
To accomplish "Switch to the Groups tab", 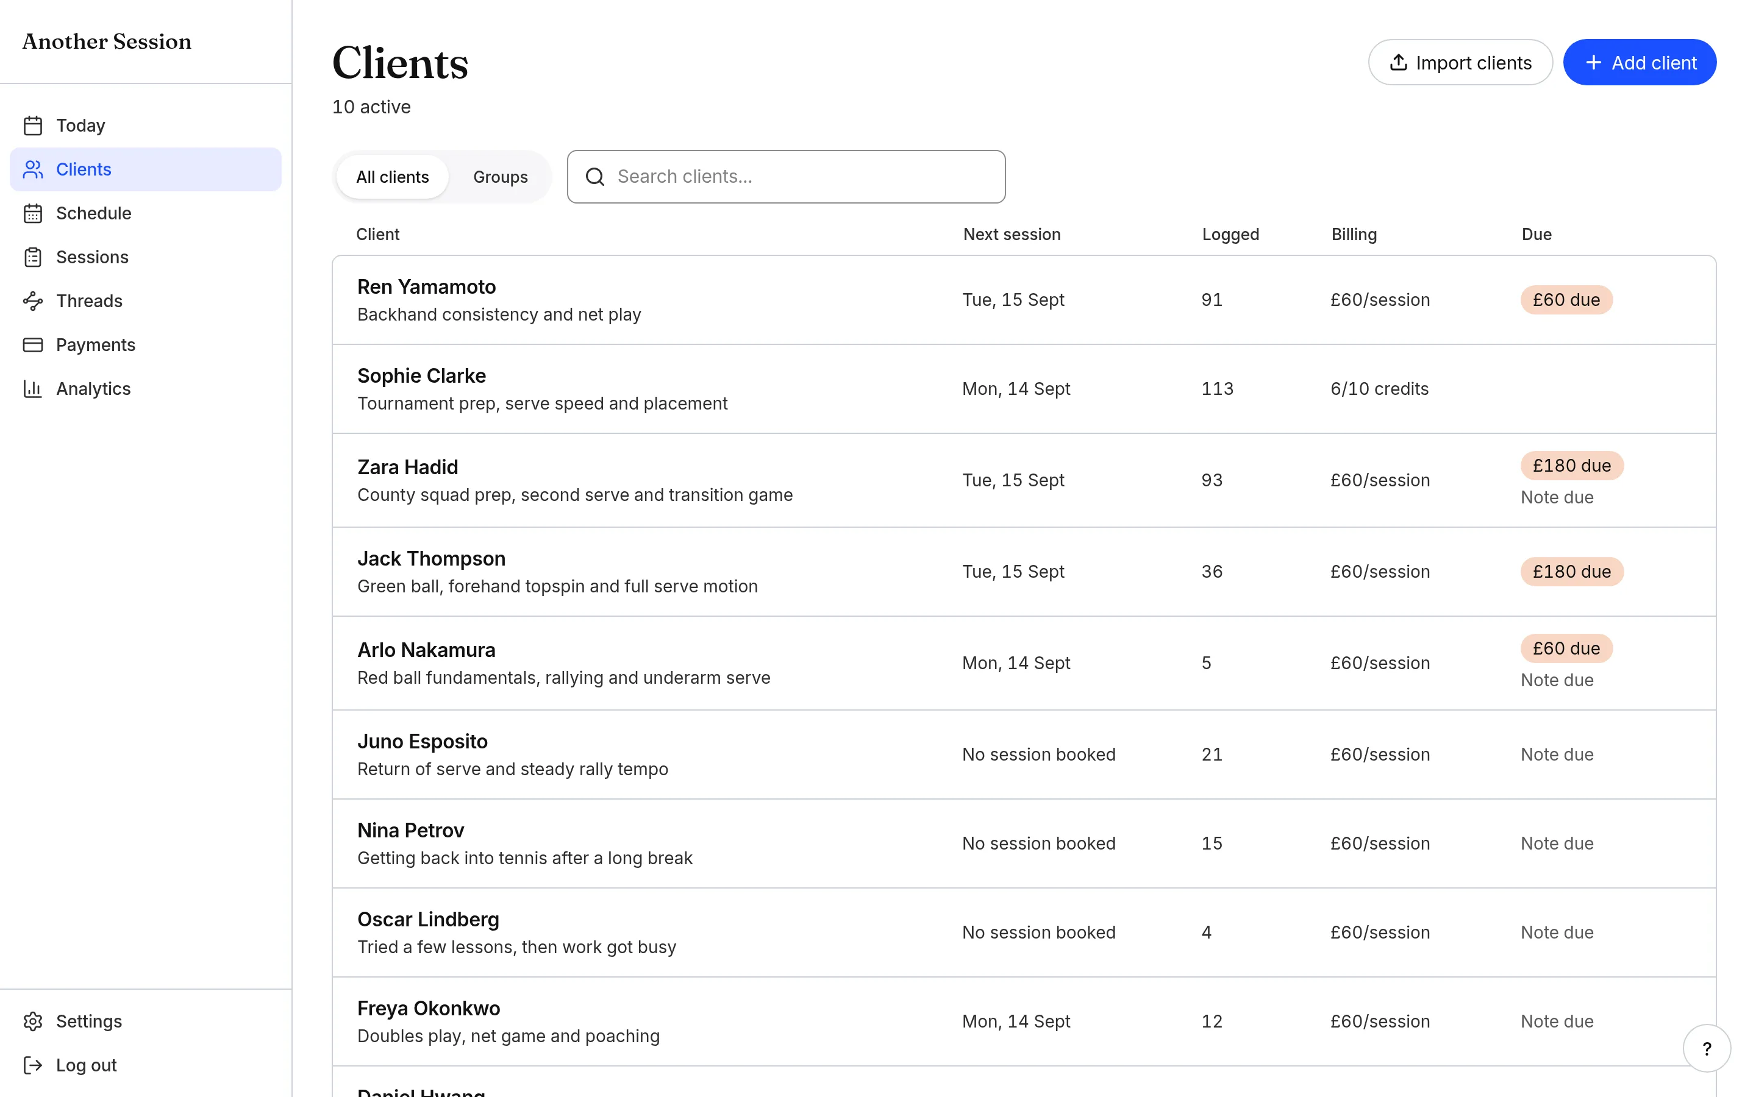I will 500,177.
